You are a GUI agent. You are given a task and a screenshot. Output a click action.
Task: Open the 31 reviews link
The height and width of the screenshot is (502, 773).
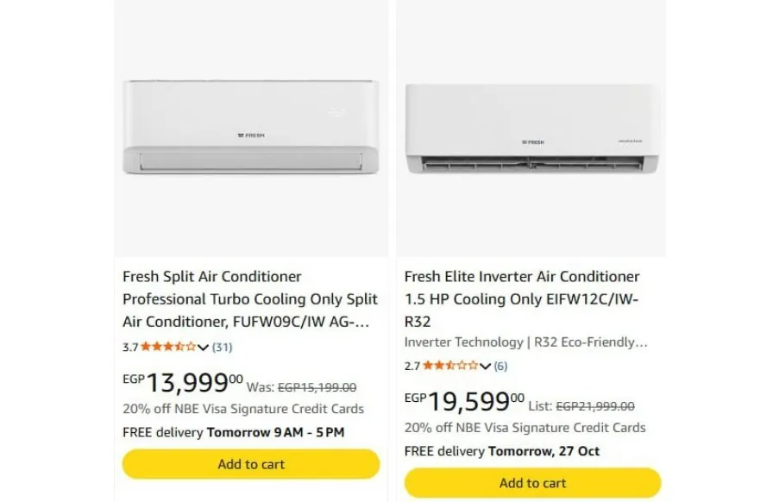[223, 347]
